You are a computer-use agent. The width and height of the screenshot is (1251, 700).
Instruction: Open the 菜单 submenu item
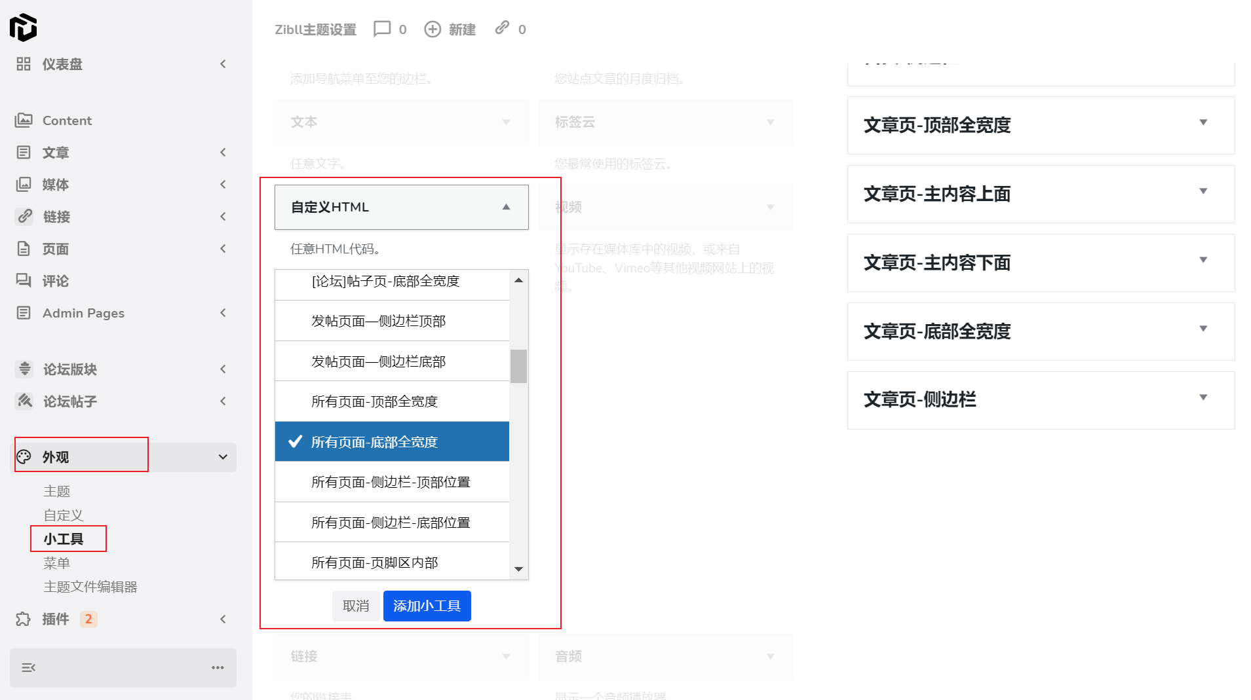(x=57, y=563)
